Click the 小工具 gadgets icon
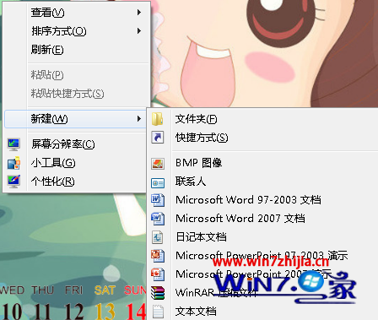This screenshot has width=378, height=320. pos(13,163)
